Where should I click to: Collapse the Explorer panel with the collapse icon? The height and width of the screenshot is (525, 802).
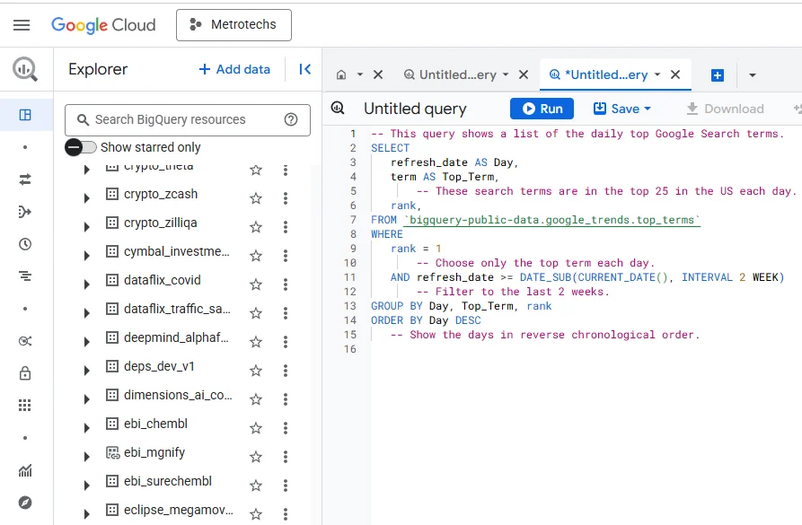(304, 68)
